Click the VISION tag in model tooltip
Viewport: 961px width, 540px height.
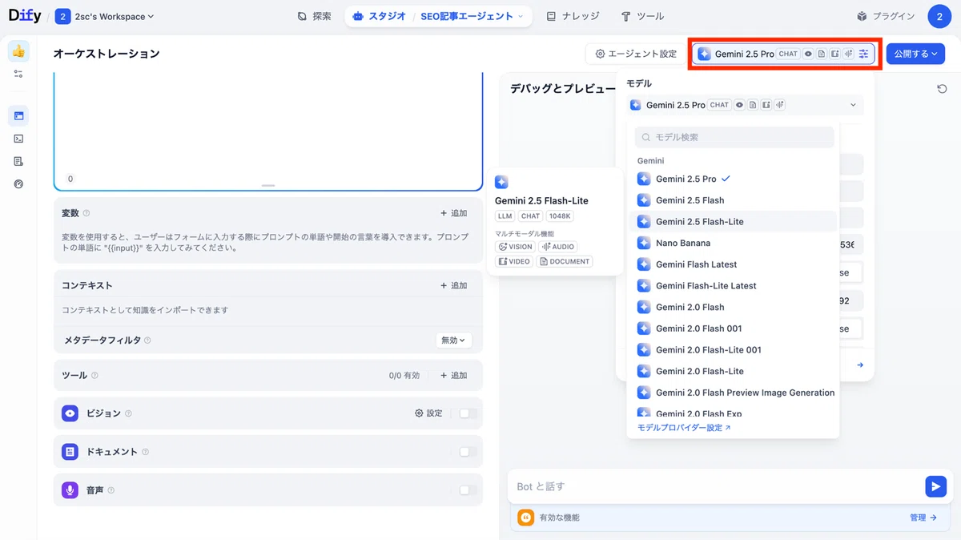click(515, 247)
